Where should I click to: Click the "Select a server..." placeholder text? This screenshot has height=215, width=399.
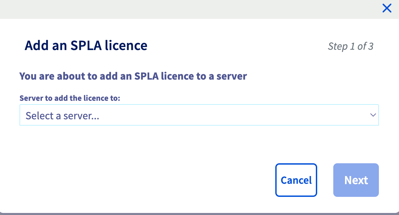pyautogui.click(x=62, y=116)
